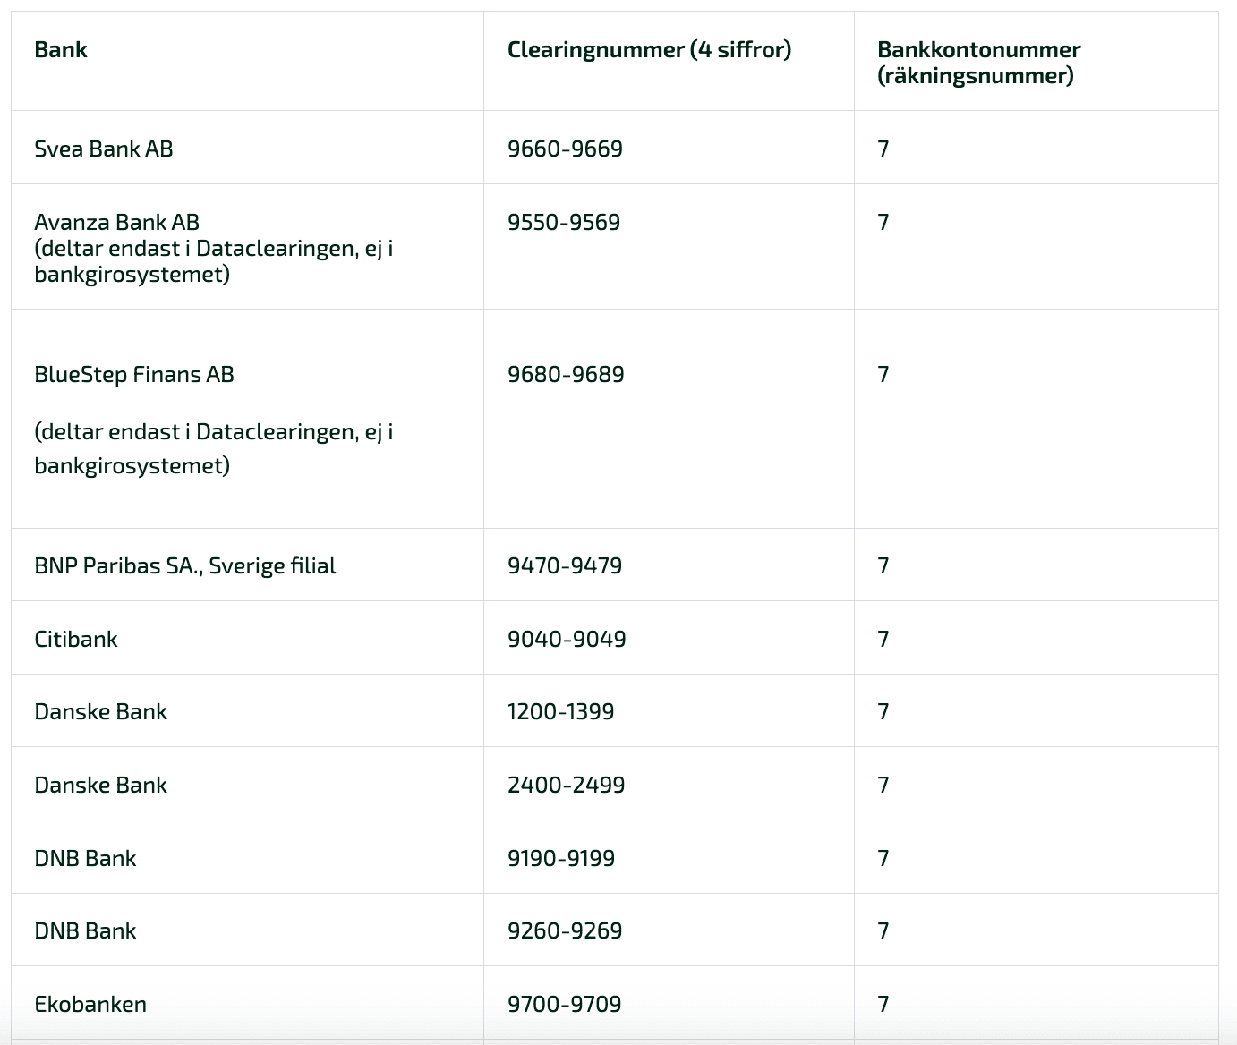The image size is (1237, 1045).
Task: Click the 'BlueStep Finans AB' text
Action: 134,374
